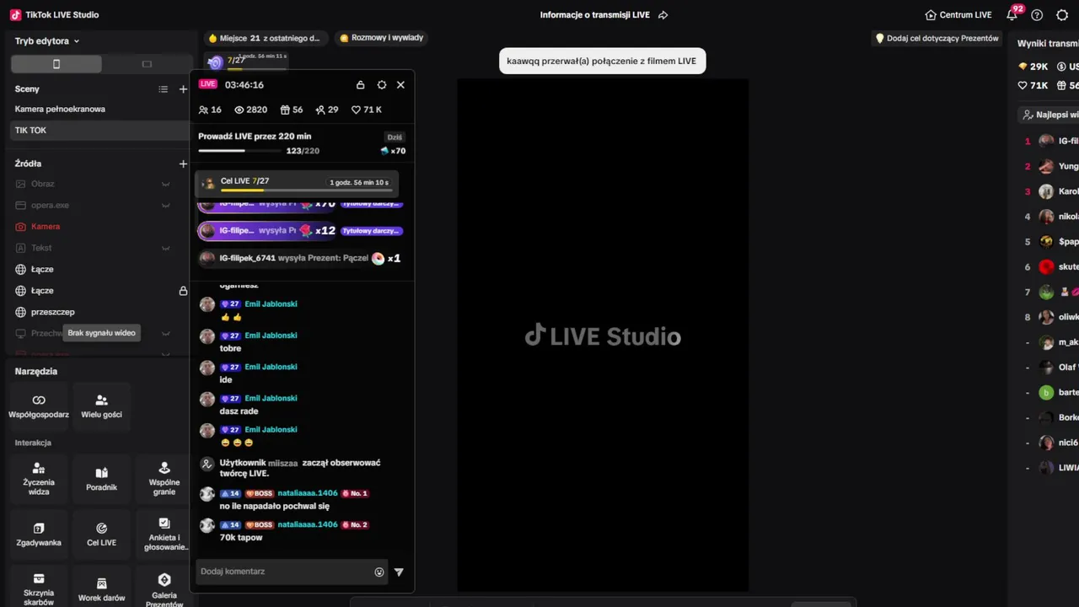
Task: Open the Współgospodarz co-host tool
Action: click(39, 406)
